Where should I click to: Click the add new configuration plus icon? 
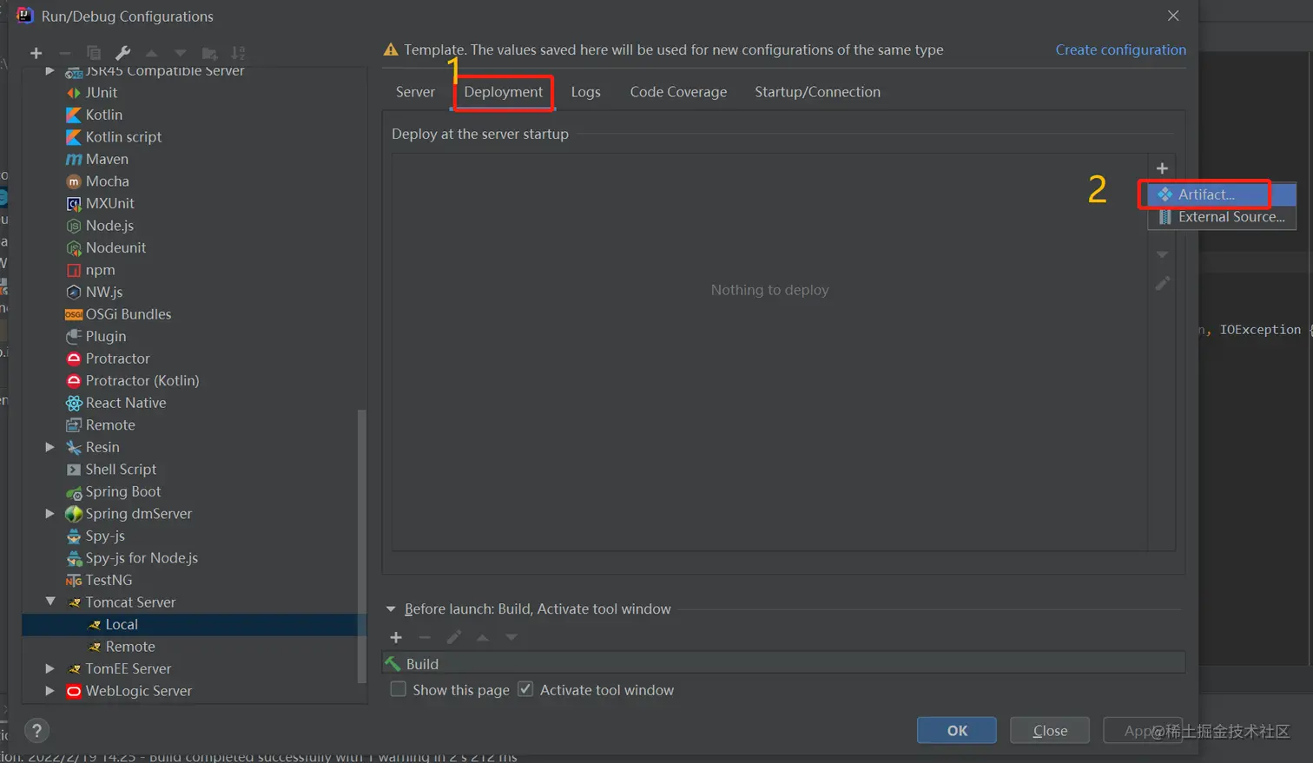tap(36, 53)
